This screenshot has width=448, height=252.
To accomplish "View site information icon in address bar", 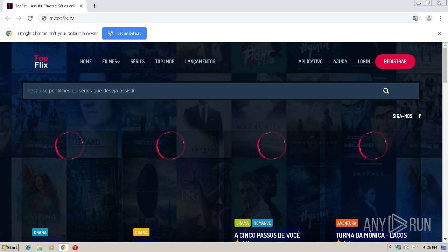I will pyautogui.click(x=44, y=18).
